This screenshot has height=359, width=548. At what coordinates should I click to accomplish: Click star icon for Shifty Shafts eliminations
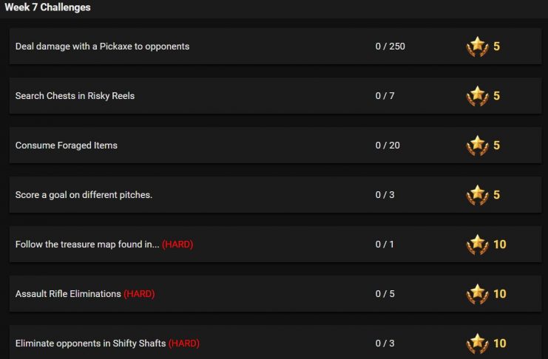[478, 343]
